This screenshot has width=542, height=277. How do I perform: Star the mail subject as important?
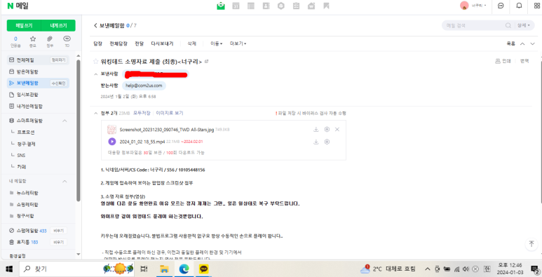coord(95,62)
